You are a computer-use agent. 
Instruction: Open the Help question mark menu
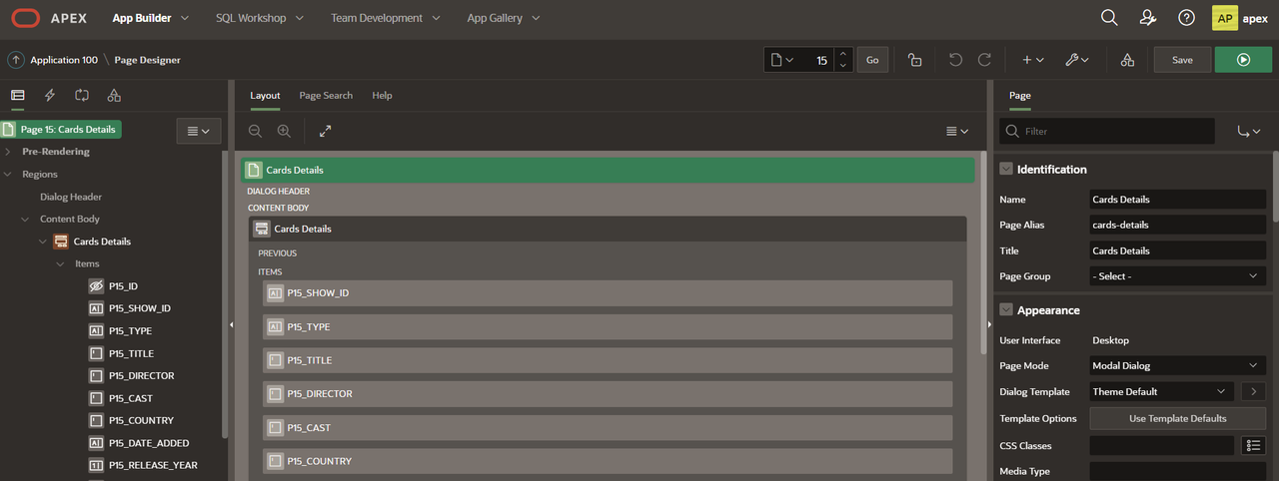(x=1186, y=18)
